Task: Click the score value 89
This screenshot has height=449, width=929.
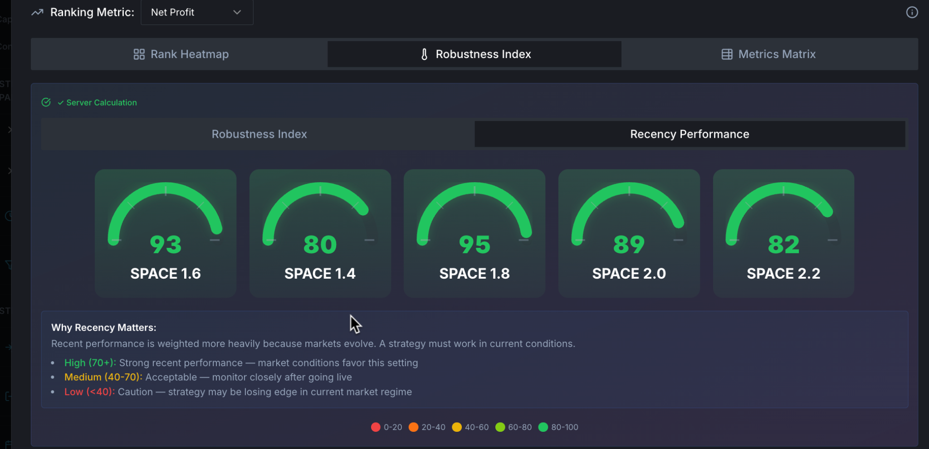Action: [629, 245]
